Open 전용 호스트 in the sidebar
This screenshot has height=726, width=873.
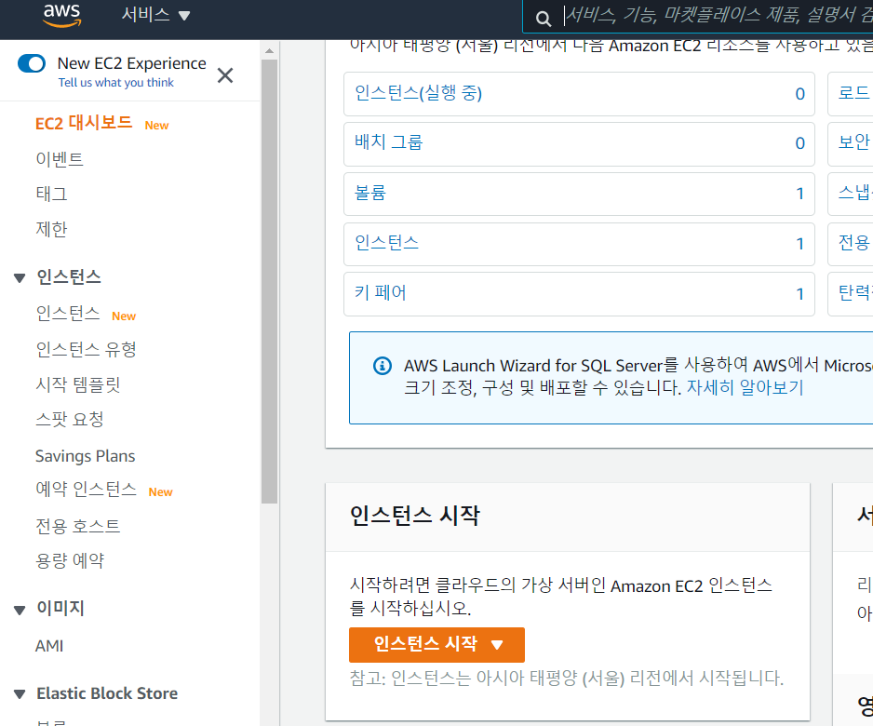click(x=78, y=526)
